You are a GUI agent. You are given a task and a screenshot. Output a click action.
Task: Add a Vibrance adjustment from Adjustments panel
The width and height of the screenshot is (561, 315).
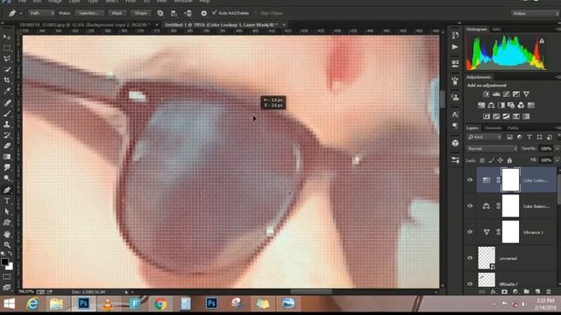[526, 94]
